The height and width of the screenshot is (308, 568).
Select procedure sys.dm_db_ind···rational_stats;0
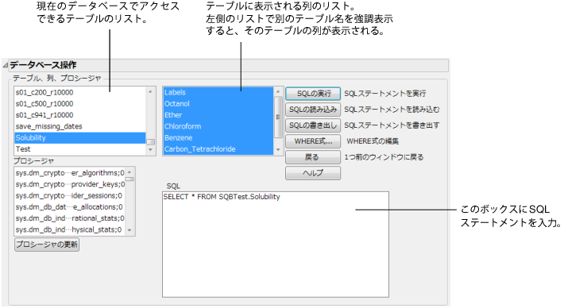70,218
